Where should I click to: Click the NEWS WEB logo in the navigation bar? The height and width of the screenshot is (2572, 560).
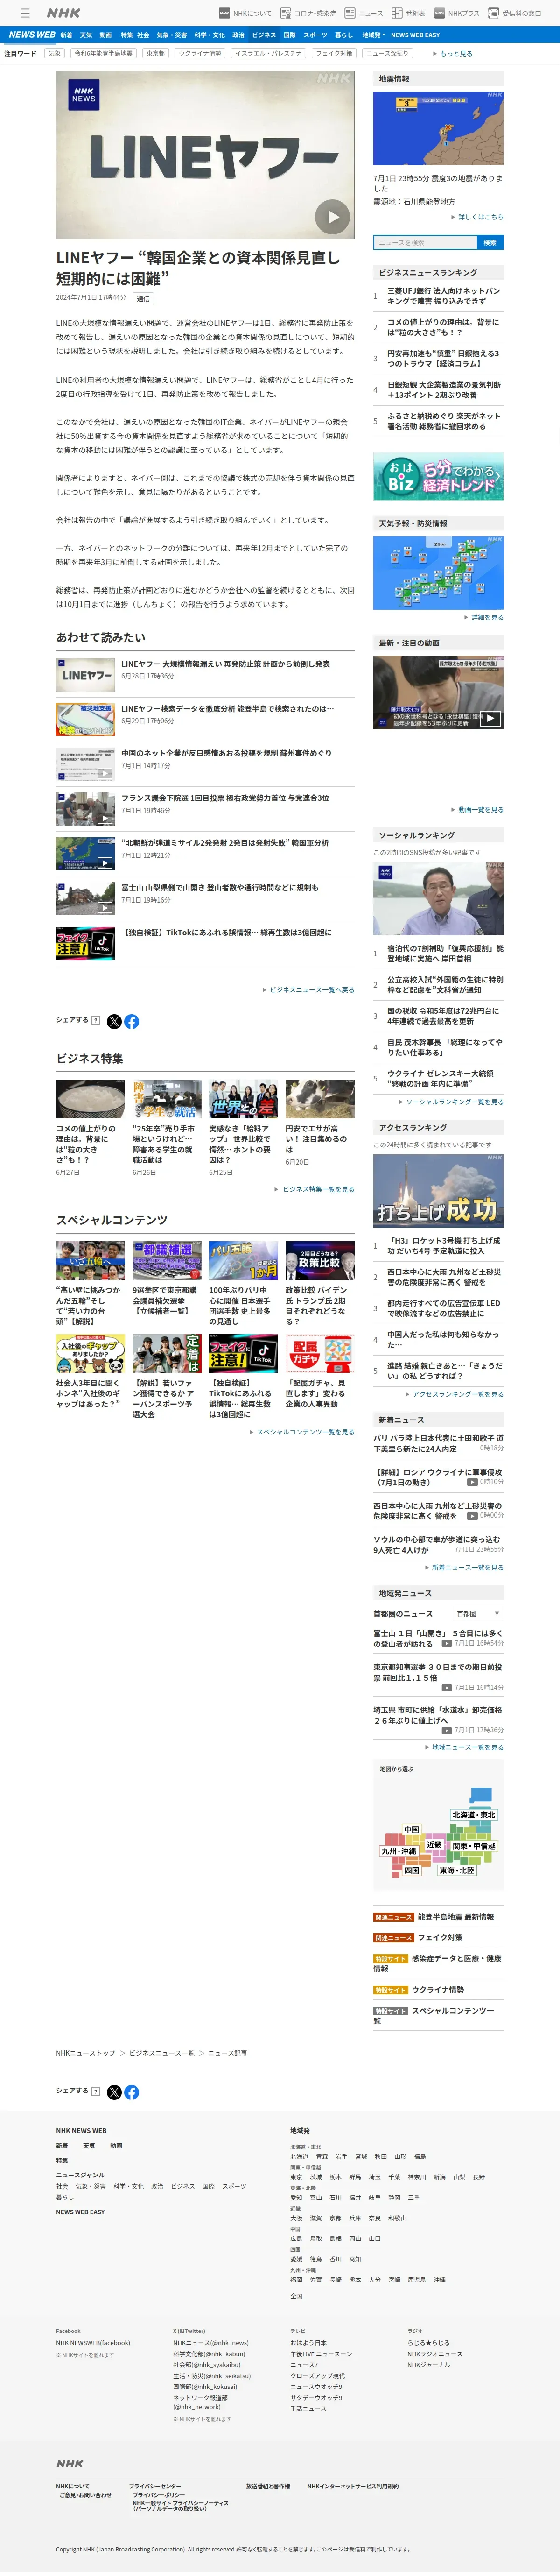(31, 34)
